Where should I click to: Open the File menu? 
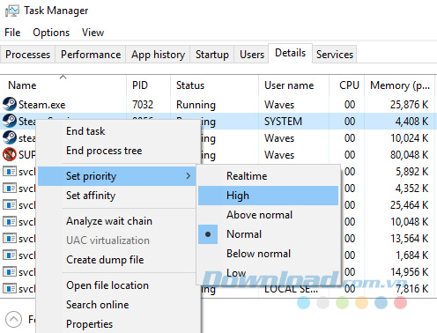12,33
